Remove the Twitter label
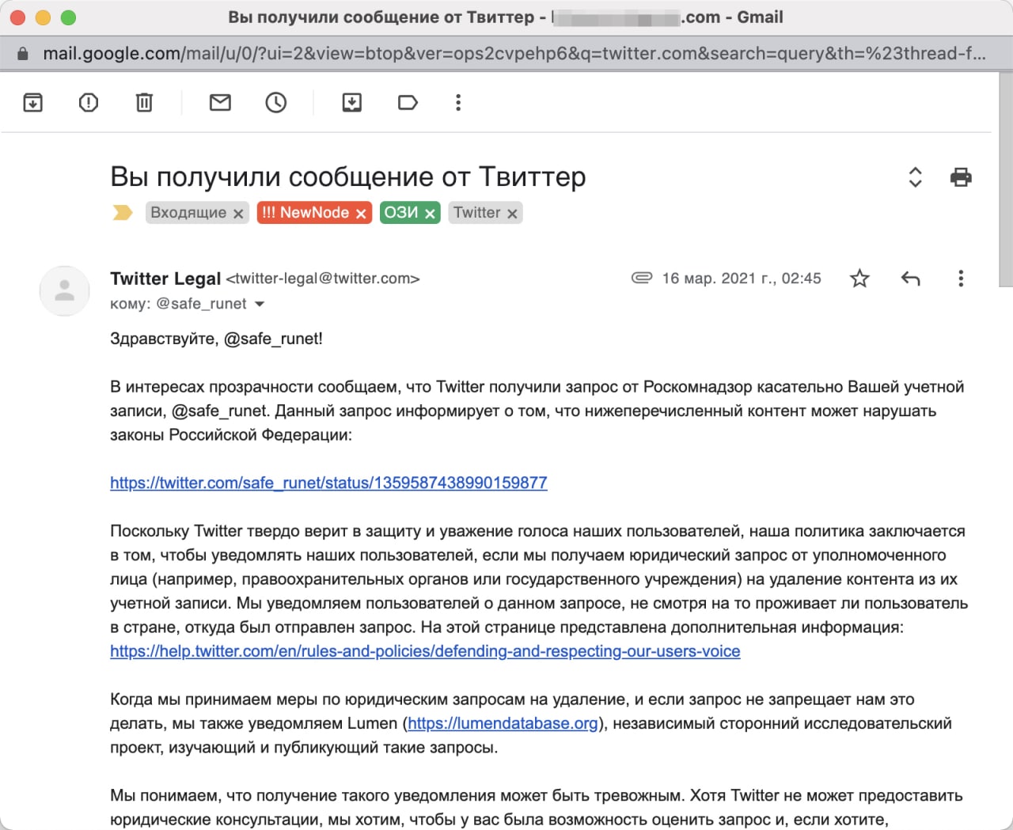The image size is (1013, 830). [512, 214]
